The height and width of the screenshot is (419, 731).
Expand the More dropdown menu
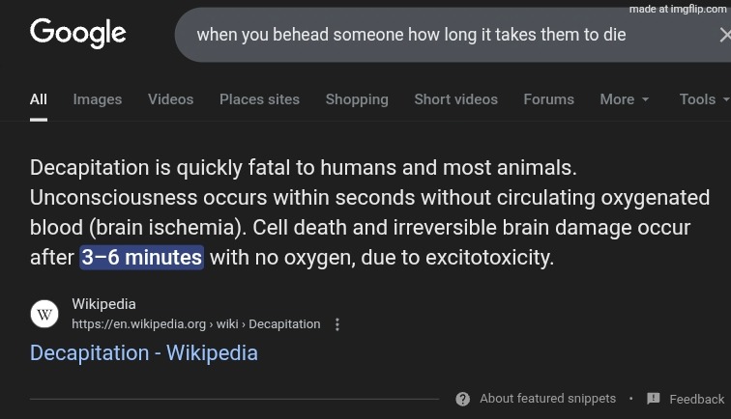pos(625,99)
